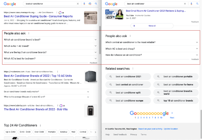The height and width of the screenshot is (140, 202).
Task: Expand 'Which central air conditioner is the most reliable?'
Action: (x=152, y=42)
